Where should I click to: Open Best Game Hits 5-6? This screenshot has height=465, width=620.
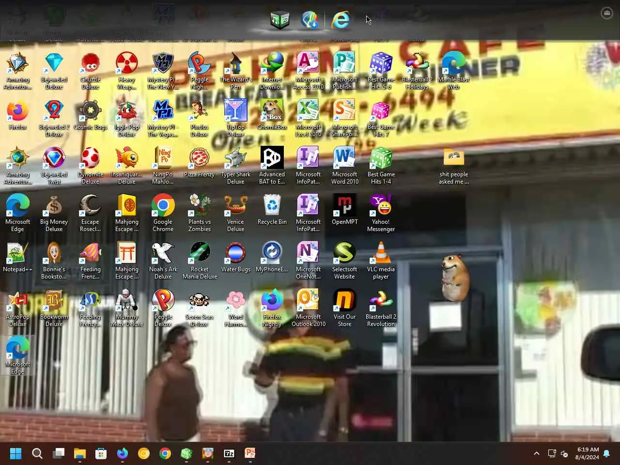[381, 71]
